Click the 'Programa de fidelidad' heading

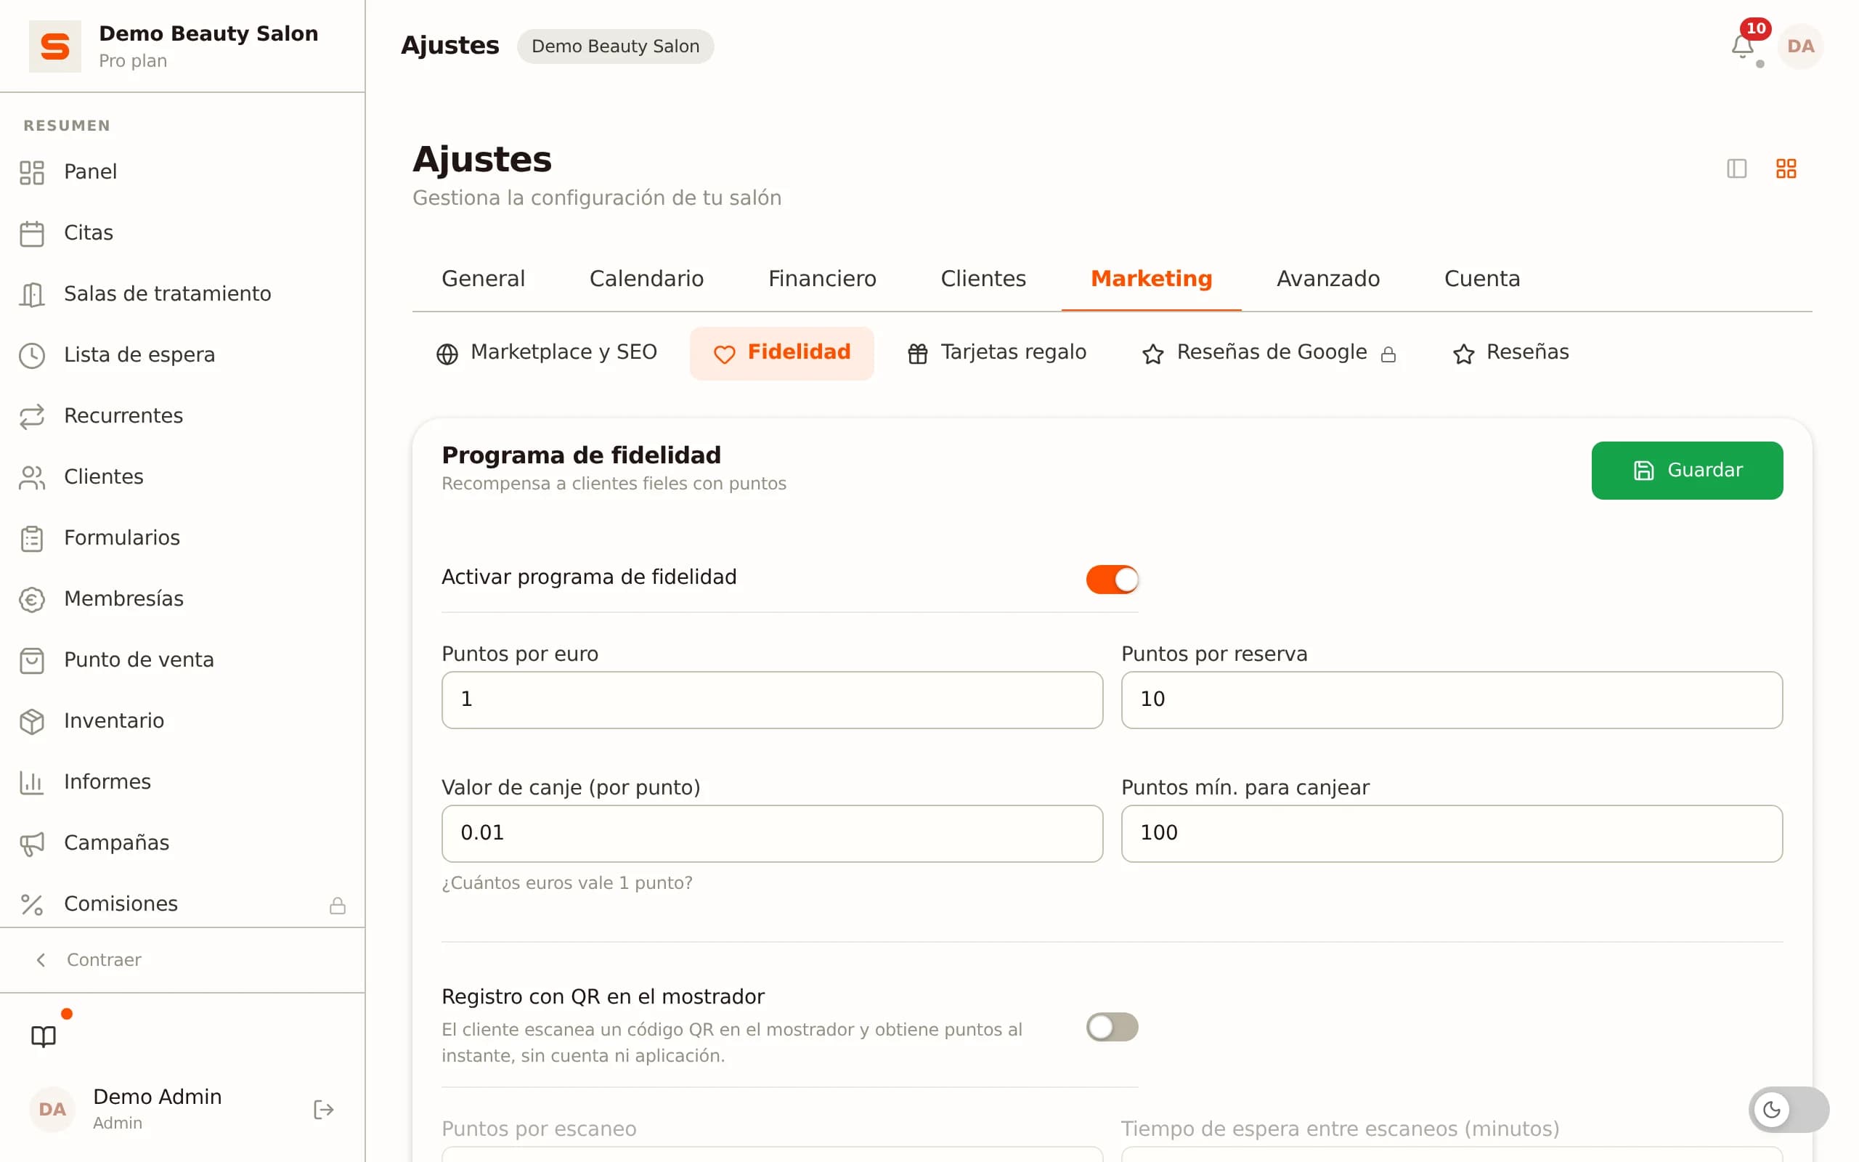pyautogui.click(x=582, y=456)
